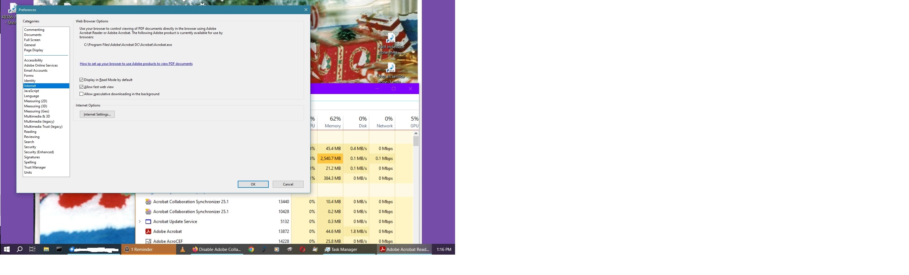The height and width of the screenshot is (275, 909).
Task: Switch to Firefox 'Disable Adobe Colla...' window
Action: click(x=217, y=249)
